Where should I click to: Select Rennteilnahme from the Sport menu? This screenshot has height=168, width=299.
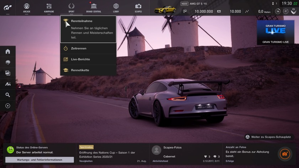coord(88,29)
